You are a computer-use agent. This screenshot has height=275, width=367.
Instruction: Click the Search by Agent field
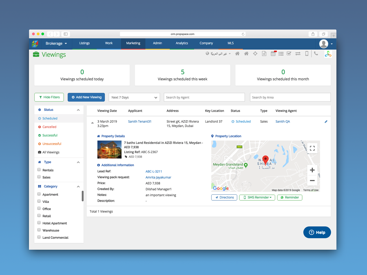(204, 97)
